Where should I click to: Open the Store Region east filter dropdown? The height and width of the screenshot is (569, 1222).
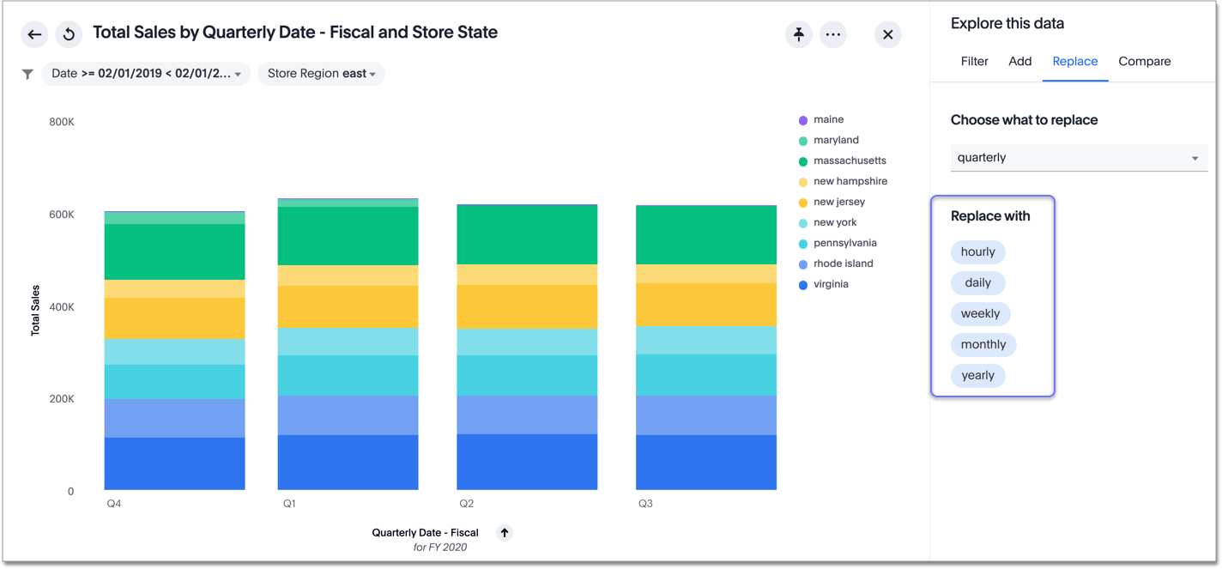(x=321, y=74)
